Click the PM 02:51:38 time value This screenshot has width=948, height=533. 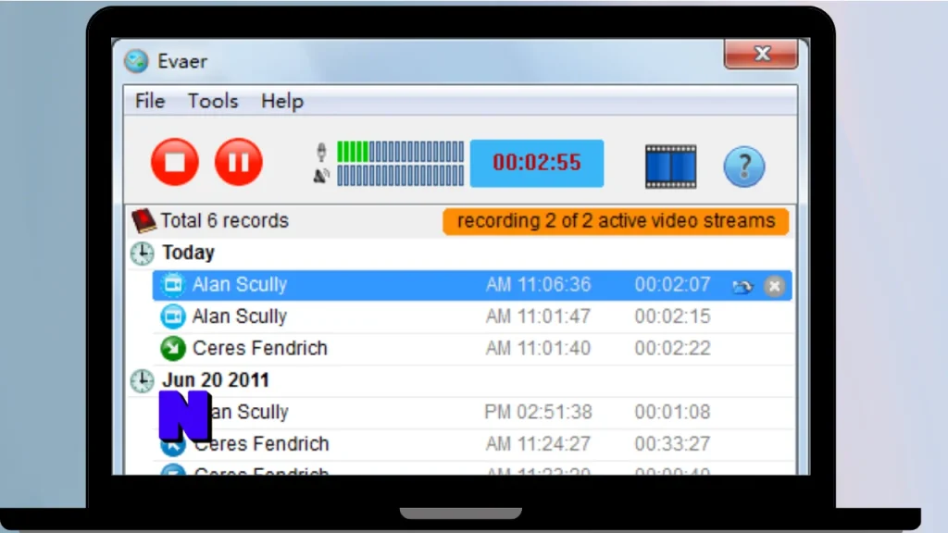538,412
